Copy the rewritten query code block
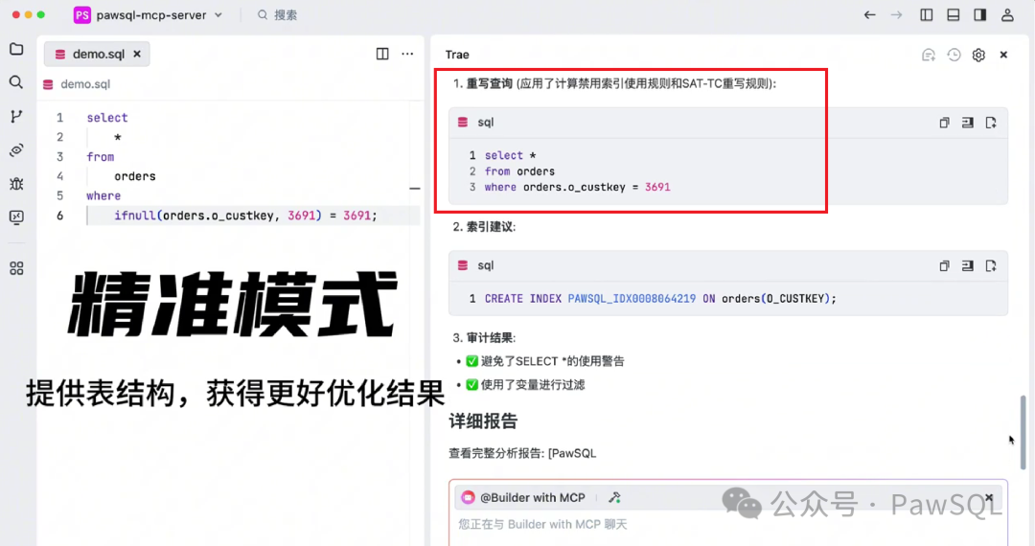 [x=945, y=123]
